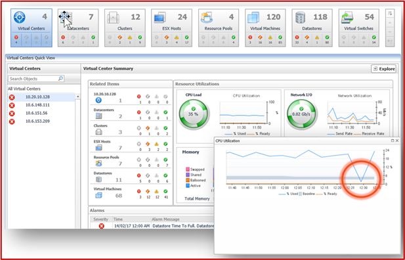Open the Datacenters tile
Screen dimensions: 405x260
pos(78,28)
